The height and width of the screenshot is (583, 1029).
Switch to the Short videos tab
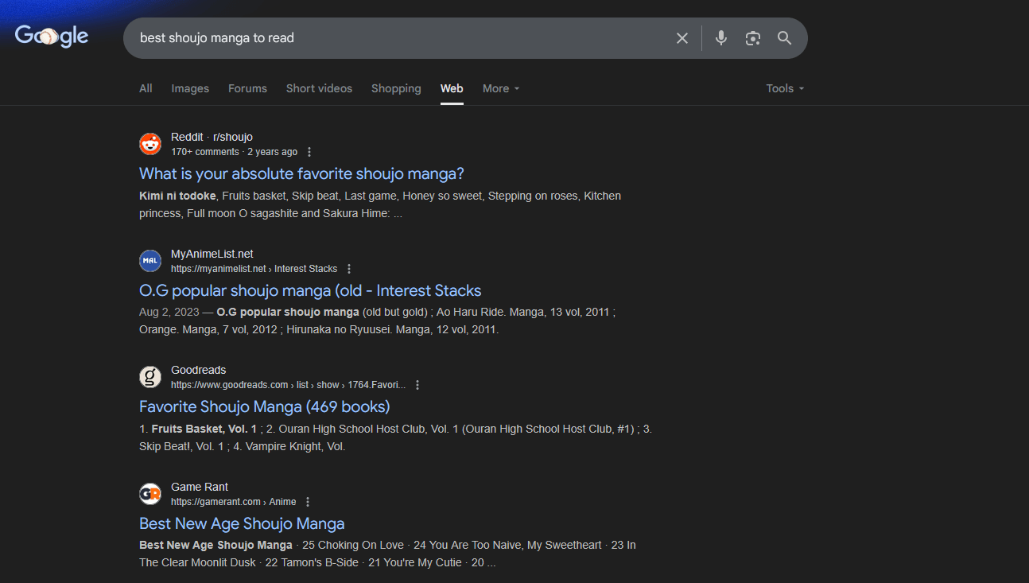click(319, 88)
